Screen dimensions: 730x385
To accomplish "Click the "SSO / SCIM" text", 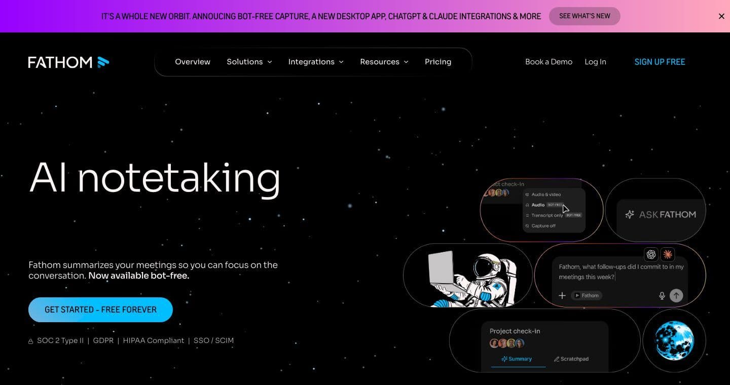I will [213, 340].
